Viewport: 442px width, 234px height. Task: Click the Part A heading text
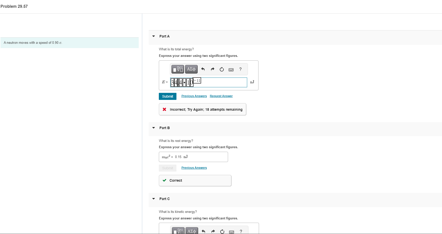tap(164, 36)
